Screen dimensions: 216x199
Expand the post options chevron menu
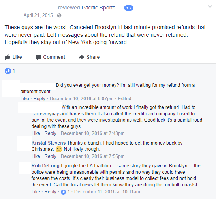point(210,6)
